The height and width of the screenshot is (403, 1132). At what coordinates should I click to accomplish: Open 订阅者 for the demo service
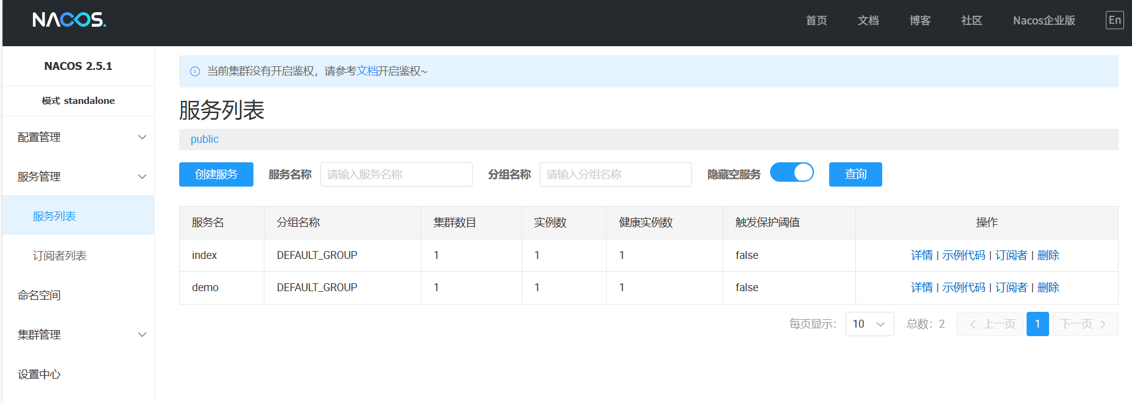coord(1011,288)
